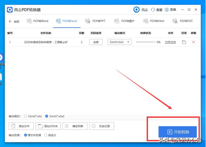Maximize the 风云PDF转换器 window
Screen dimensions: 206x147
coord(189,10)
